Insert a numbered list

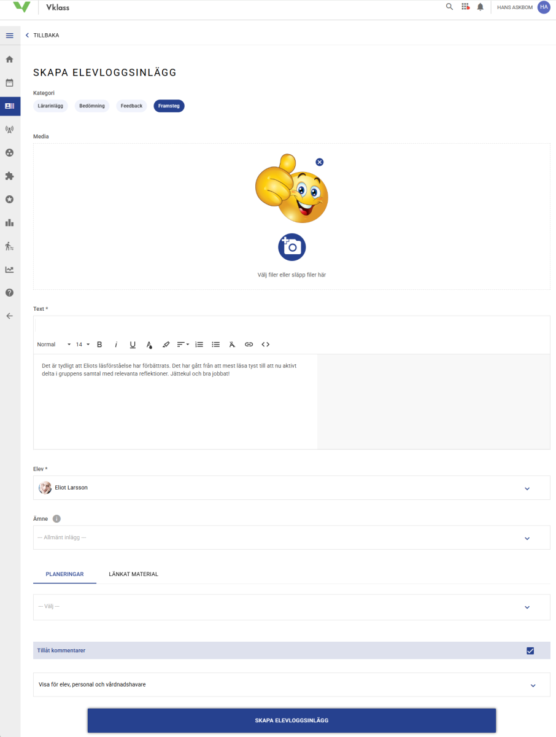pos(199,345)
